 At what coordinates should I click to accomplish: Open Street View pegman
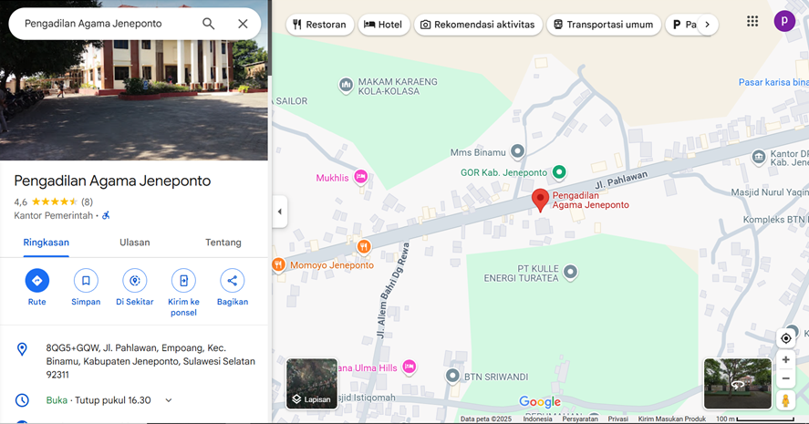(786, 399)
